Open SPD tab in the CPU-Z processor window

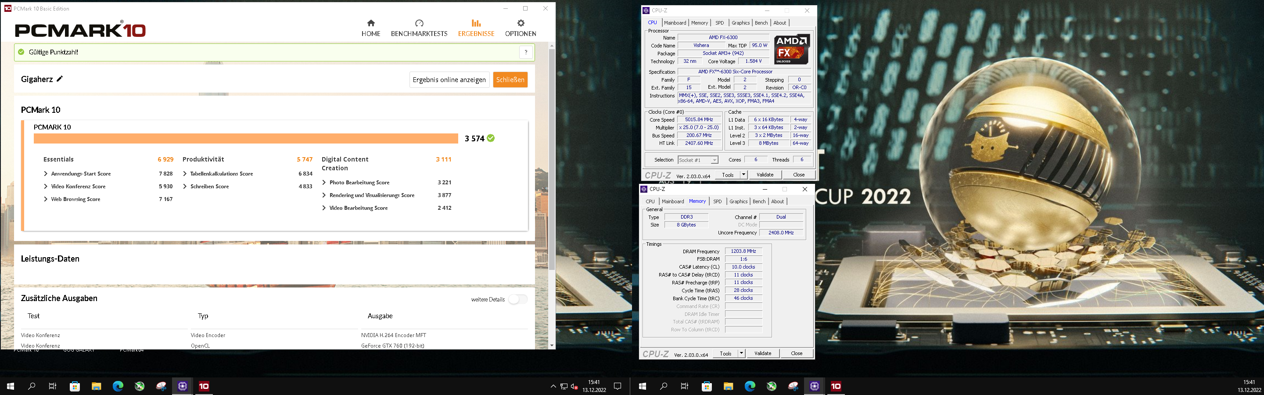(719, 22)
